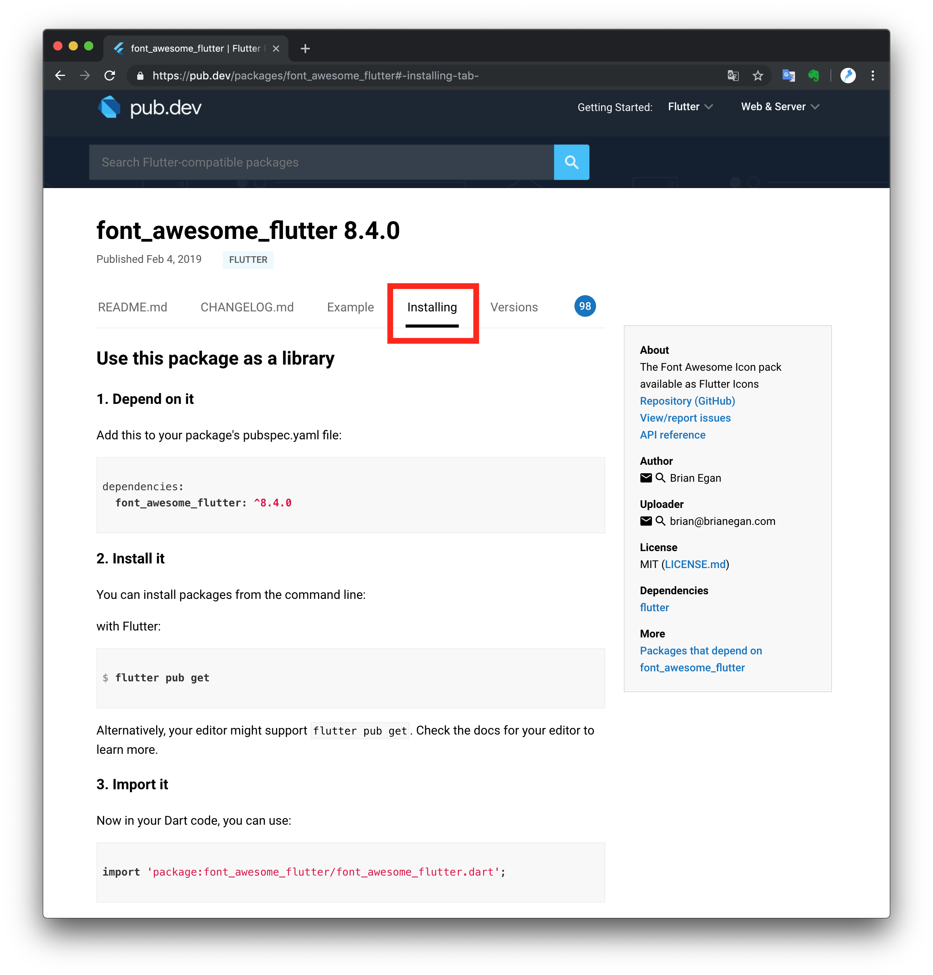Switch to the README.md tab
The image size is (933, 975).
132,307
